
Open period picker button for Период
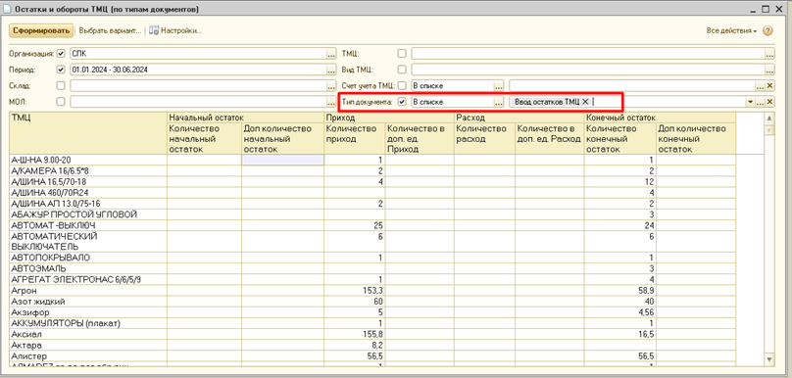[x=331, y=70]
